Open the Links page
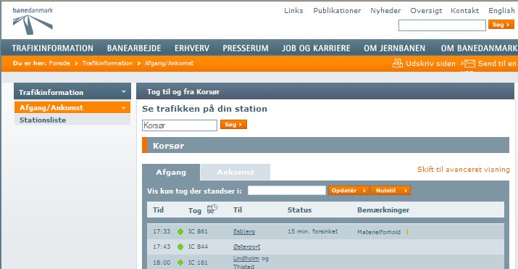The height and width of the screenshot is (269, 518). coord(293,11)
